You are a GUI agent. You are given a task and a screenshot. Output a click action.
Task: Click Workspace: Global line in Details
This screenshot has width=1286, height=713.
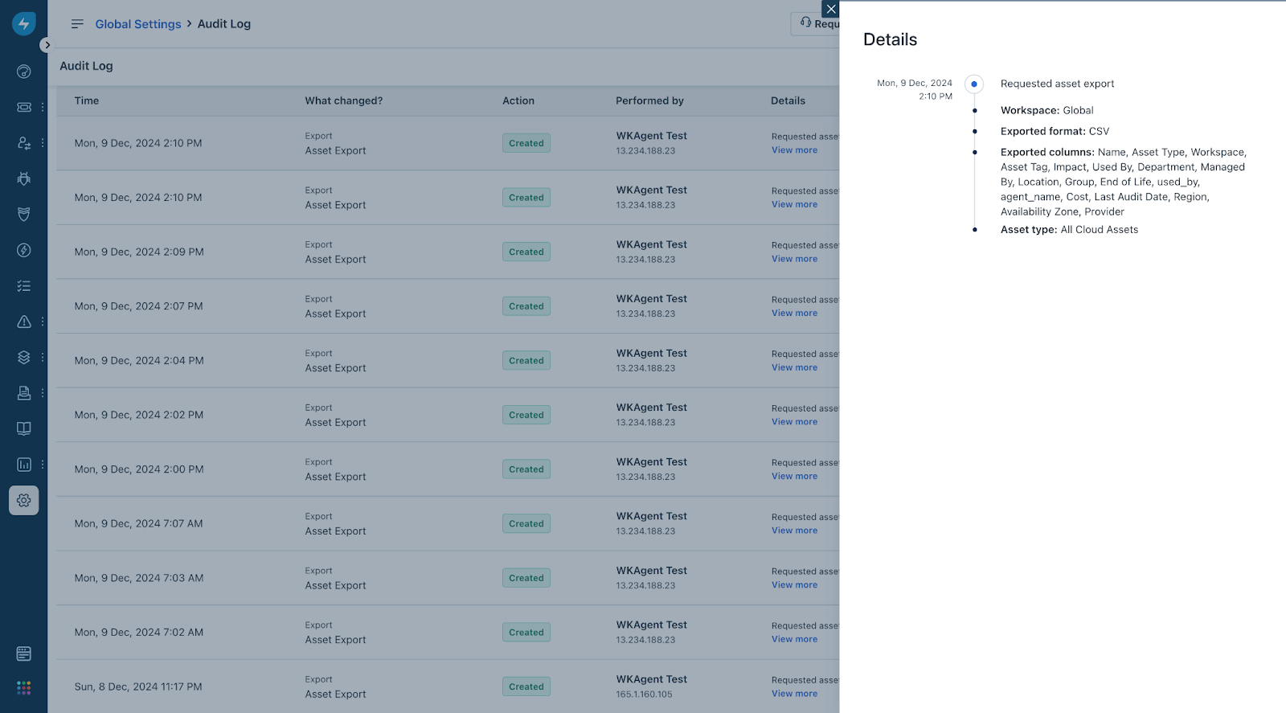(1046, 110)
